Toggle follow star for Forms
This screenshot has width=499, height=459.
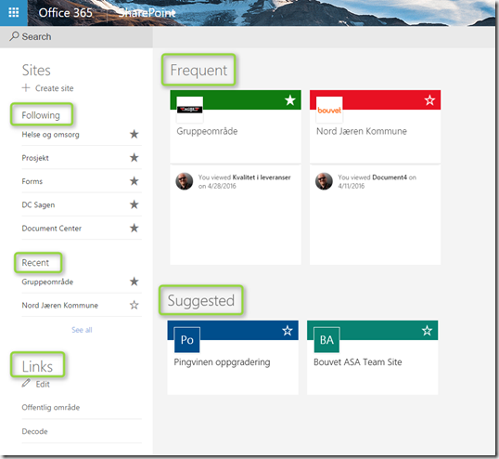[x=134, y=181]
